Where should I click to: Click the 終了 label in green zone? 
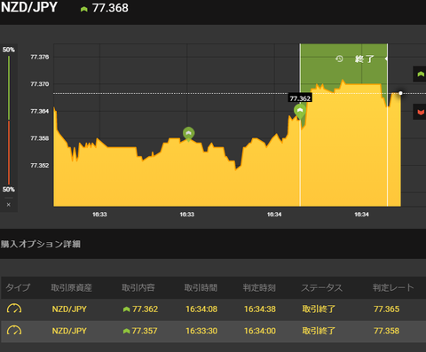pos(365,59)
